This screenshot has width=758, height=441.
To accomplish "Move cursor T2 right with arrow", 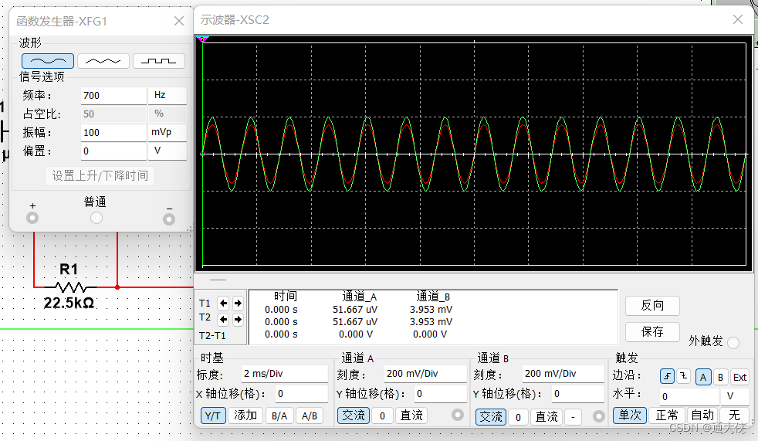I will [238, 319].
